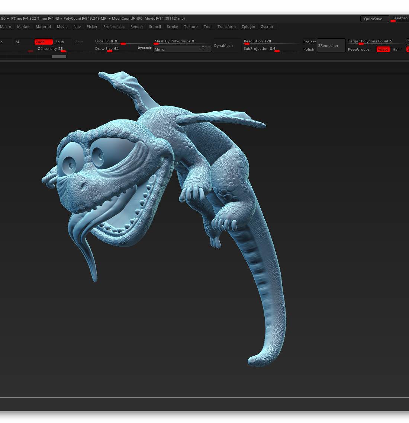Adjust the Focal Shift slider
The height and width of the screenshot is (423, 409).
(x=123, y=42)
